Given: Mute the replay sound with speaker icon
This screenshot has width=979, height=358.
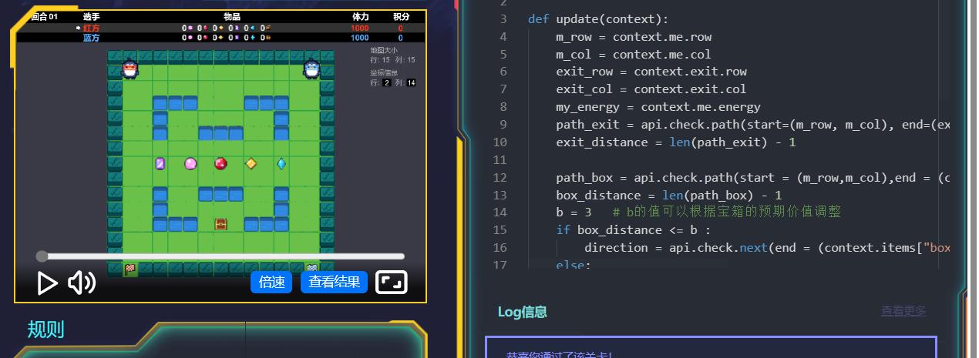Looking at the screenshot, I should (81, 283).
